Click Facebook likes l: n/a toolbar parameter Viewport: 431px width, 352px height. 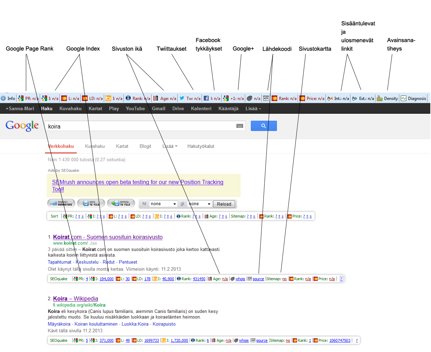212,99
